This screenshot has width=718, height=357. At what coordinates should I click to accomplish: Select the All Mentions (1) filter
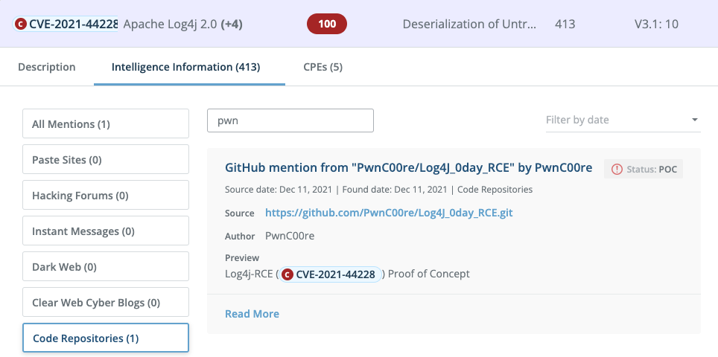106,124
